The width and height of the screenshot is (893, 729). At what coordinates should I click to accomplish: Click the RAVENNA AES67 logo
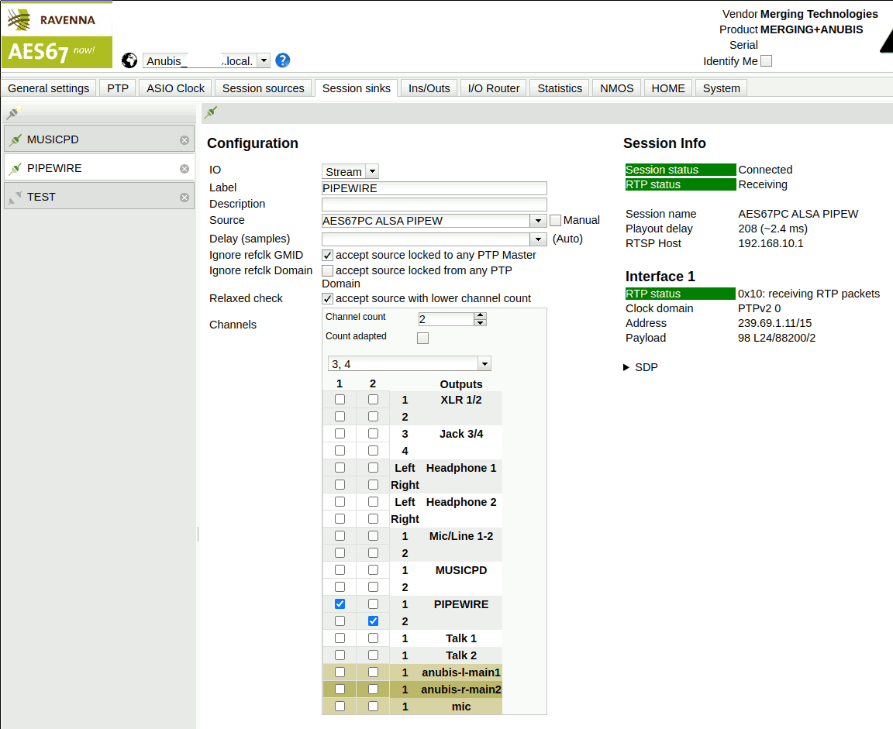[57, 36]
